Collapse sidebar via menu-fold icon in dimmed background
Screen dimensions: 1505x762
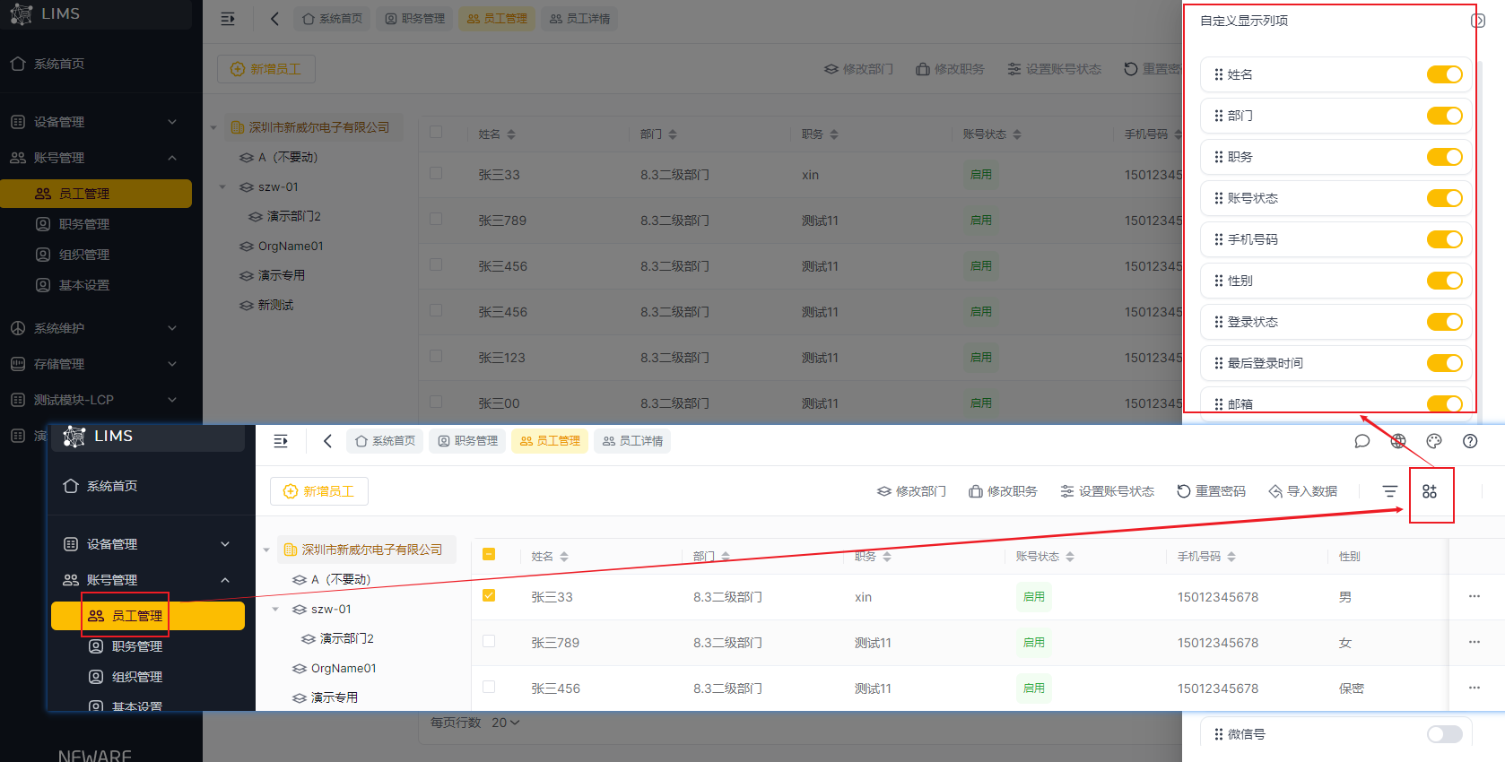coord(228,19)
